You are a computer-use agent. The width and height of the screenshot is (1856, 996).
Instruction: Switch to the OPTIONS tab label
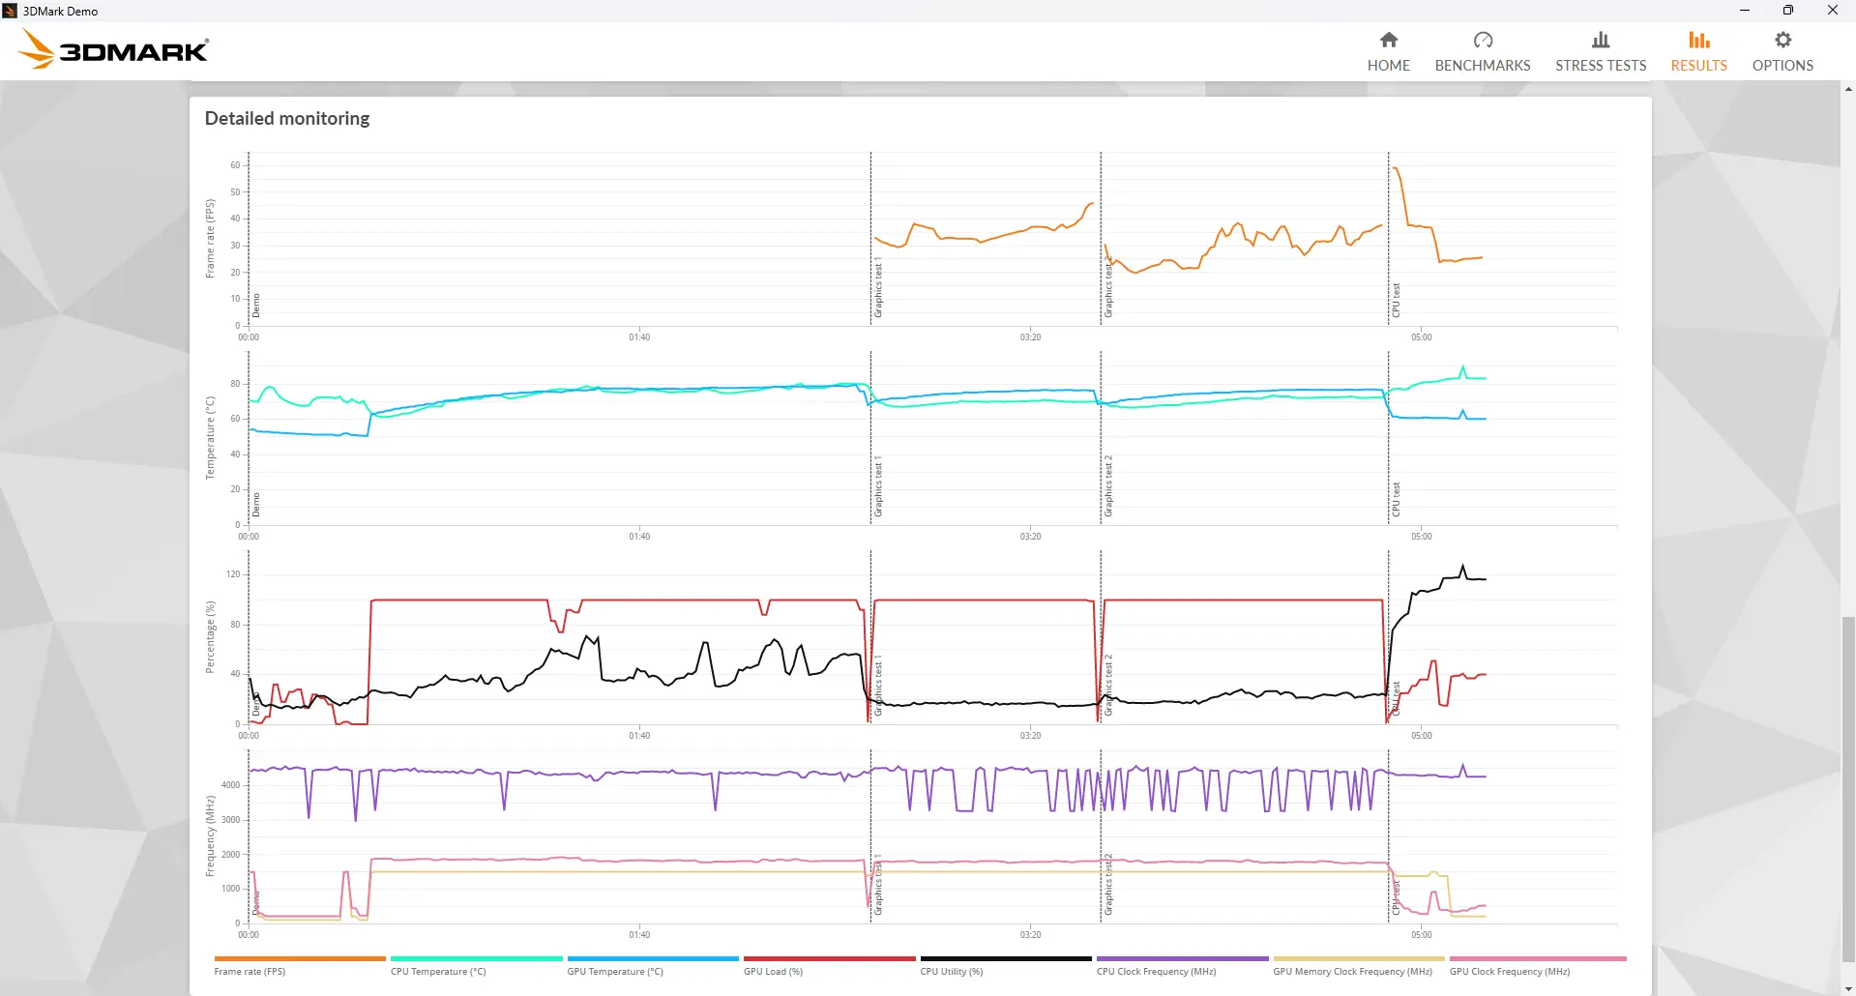[x=1782, y=66]
